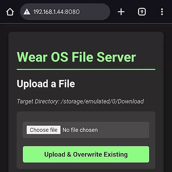The width and height of the screenshot is (172, 172).
Task: Click the word 'Server' in the page title
Action: pos(116,57)
